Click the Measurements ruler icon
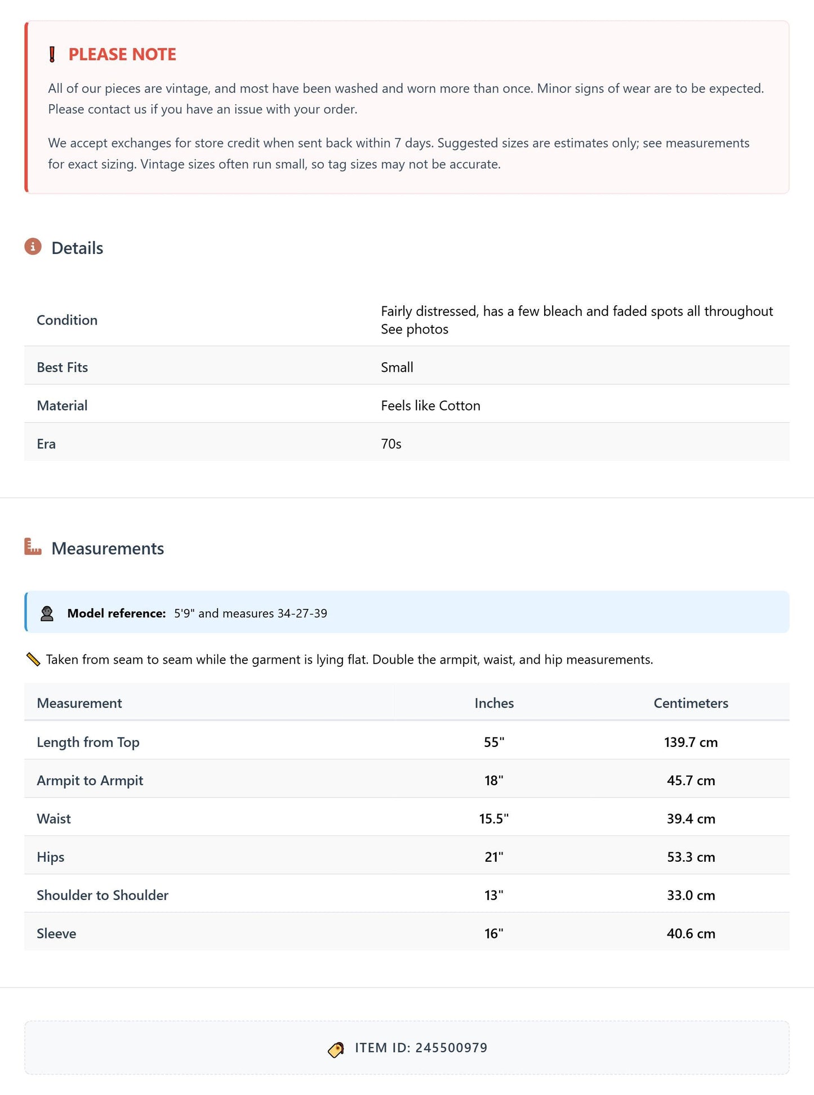 pyautogui.click(x=33, y=546)
